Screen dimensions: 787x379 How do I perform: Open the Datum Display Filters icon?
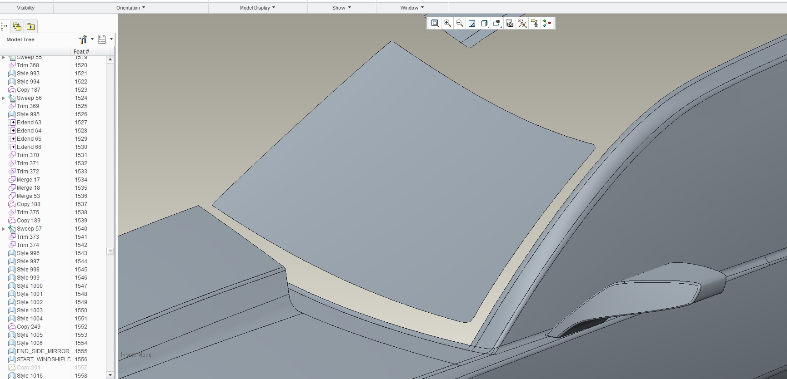click(522, 23)
